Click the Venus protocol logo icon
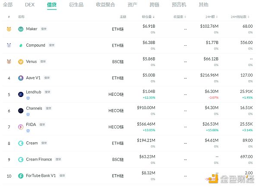Screen dimensions: 259x188 click(x=21, y=62)
